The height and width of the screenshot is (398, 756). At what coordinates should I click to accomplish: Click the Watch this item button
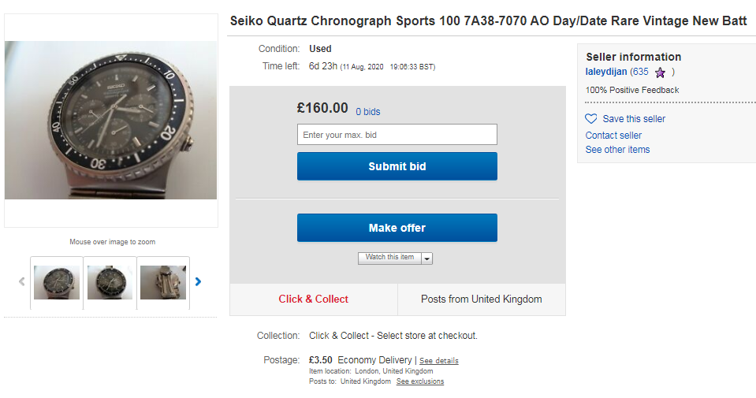point(389,258)
